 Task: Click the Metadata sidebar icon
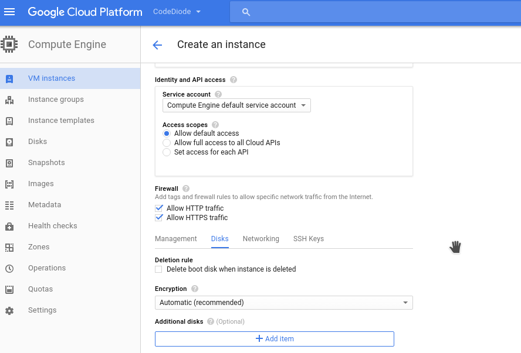click(9, 205)
